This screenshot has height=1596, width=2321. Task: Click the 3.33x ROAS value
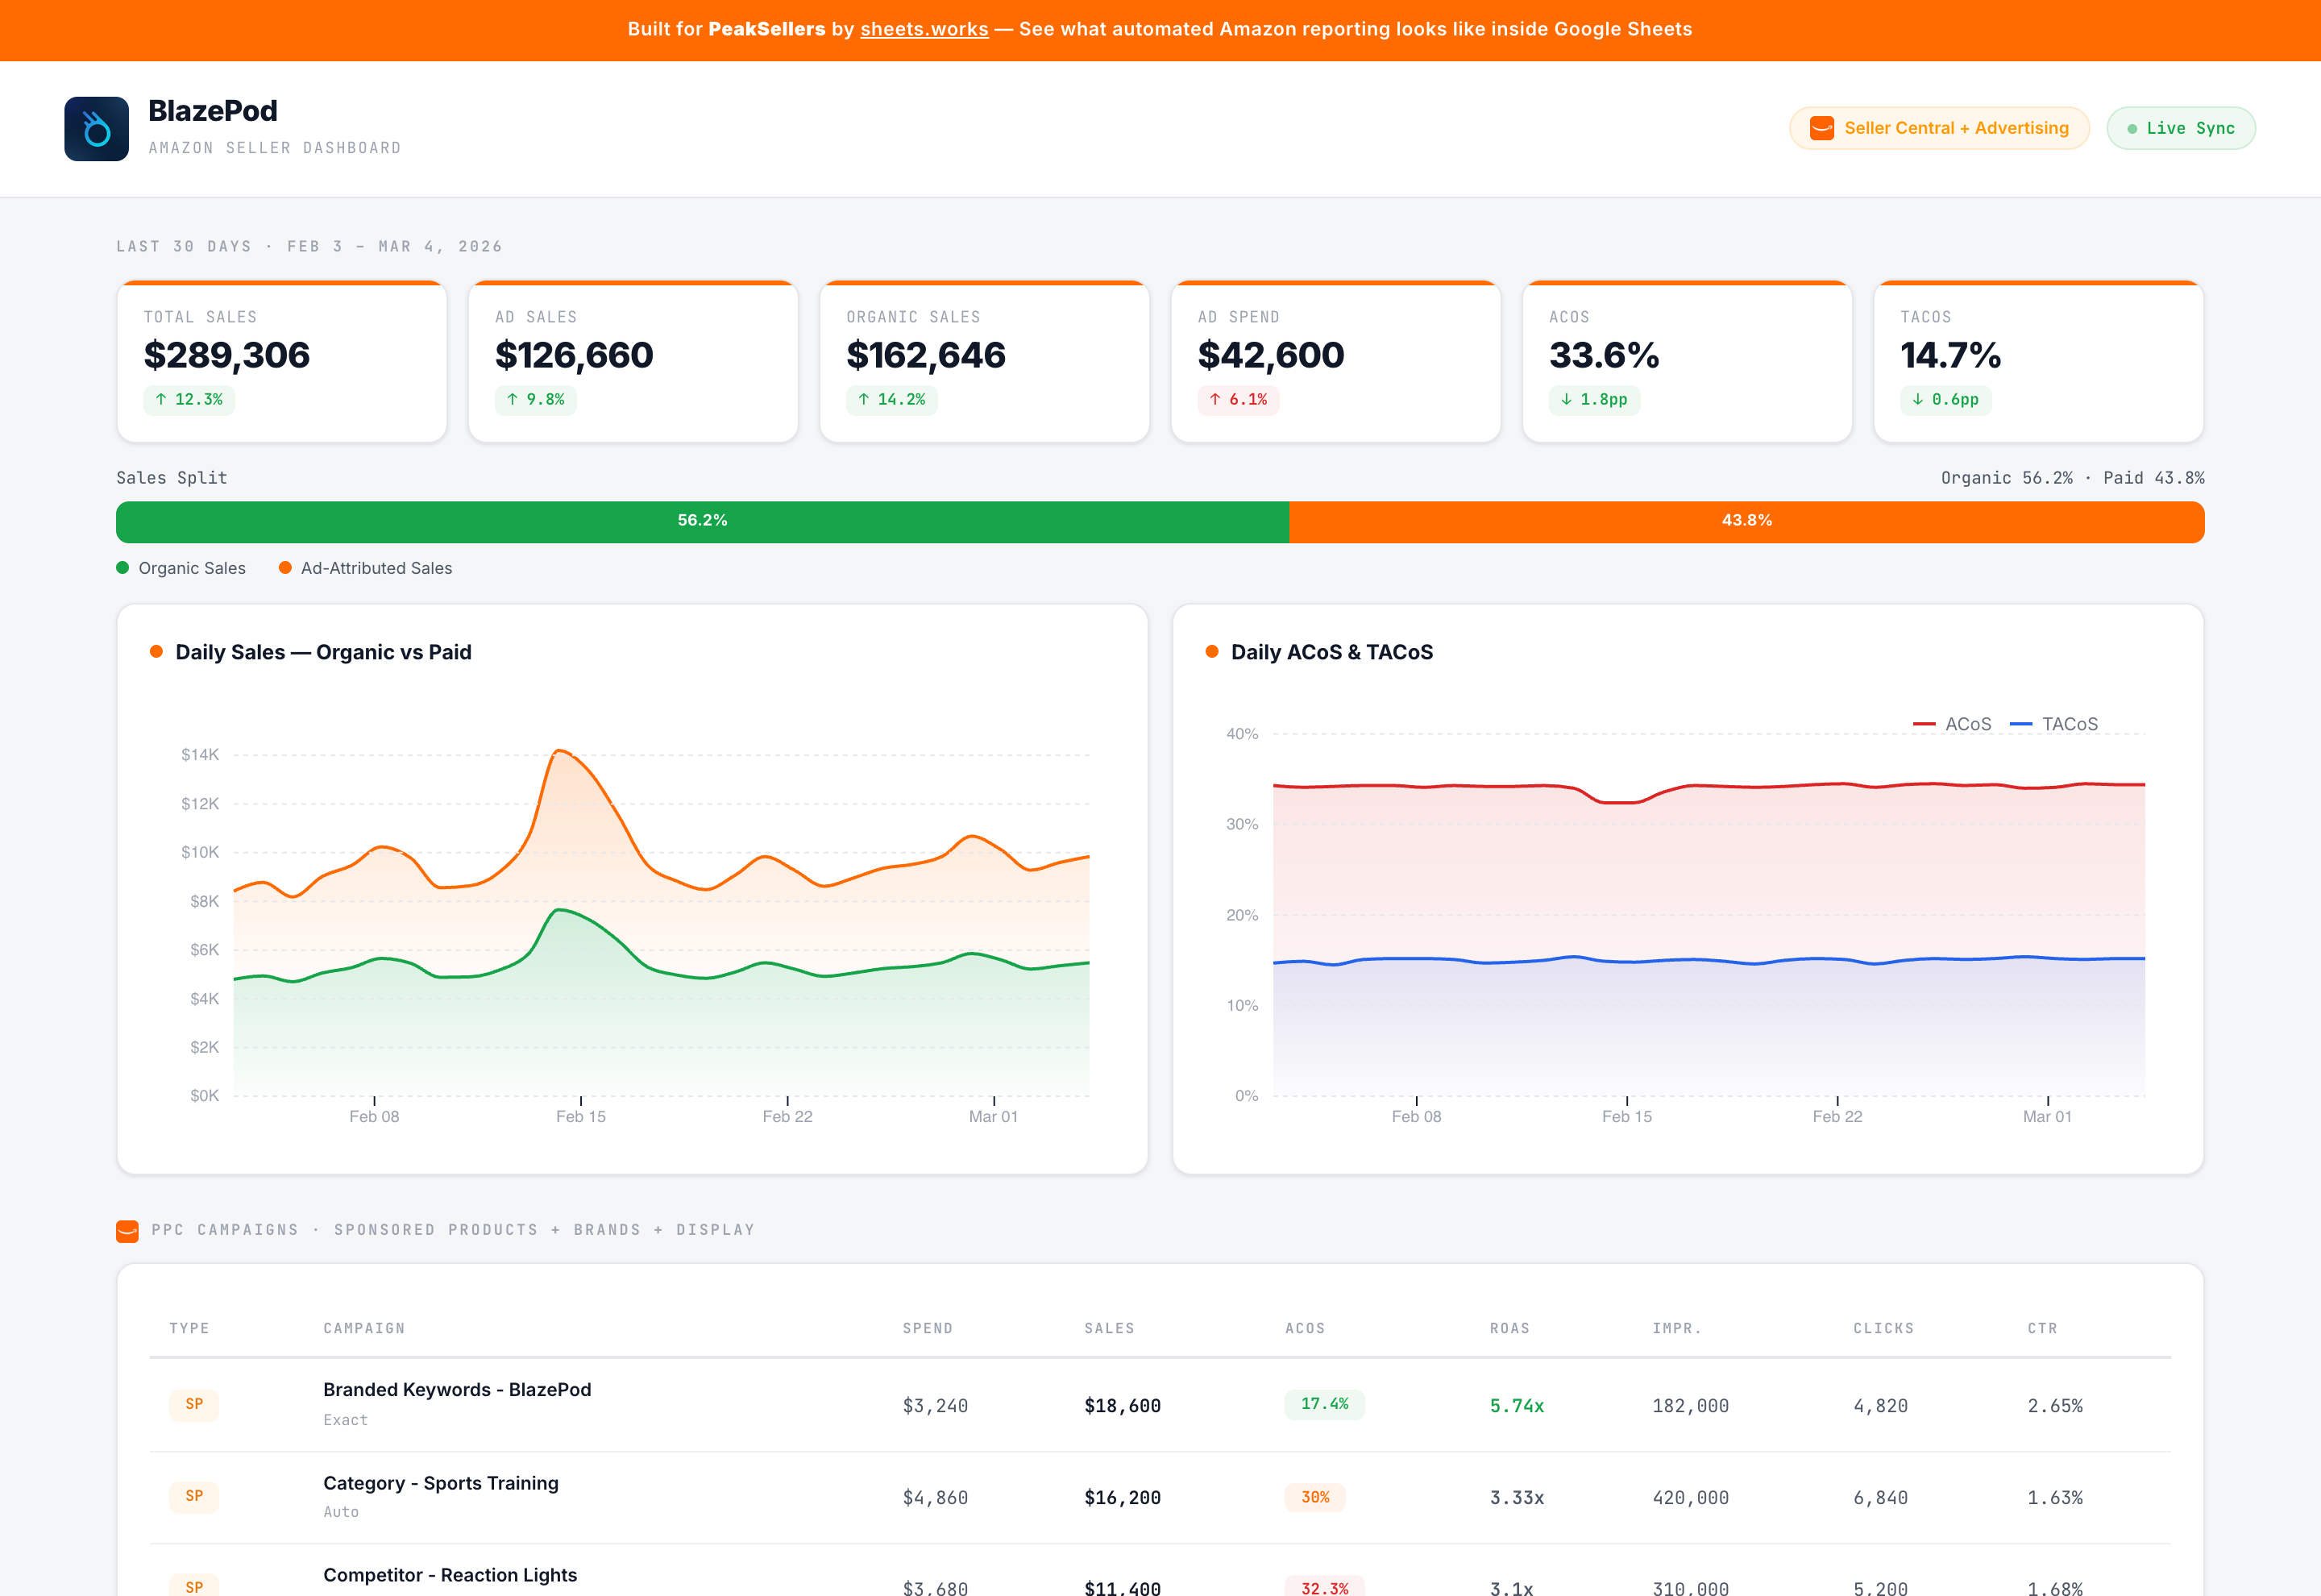(x=1517, y=1498)
